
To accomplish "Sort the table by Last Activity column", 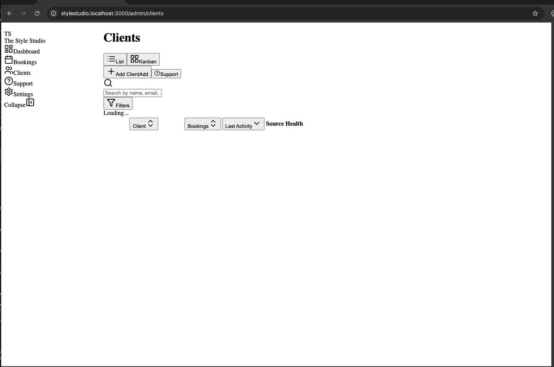I will point(243,124).
